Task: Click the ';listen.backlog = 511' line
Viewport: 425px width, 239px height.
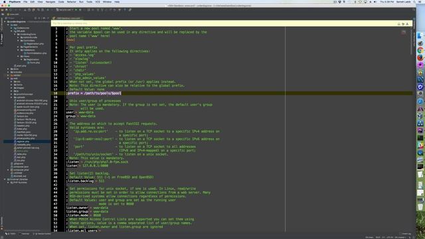Action: [86, 181]
